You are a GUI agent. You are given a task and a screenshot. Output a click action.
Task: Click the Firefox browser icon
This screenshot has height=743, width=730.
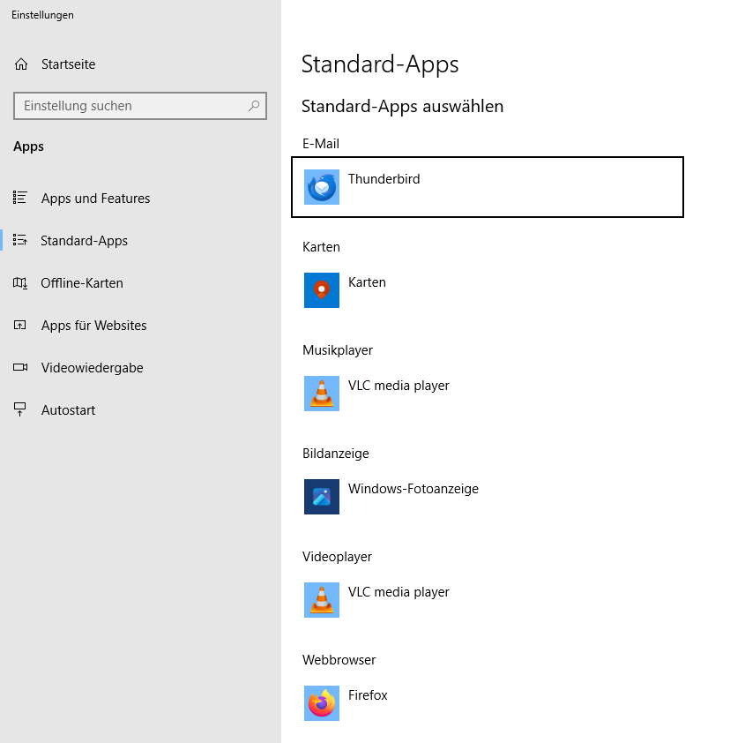coord(322,703)
